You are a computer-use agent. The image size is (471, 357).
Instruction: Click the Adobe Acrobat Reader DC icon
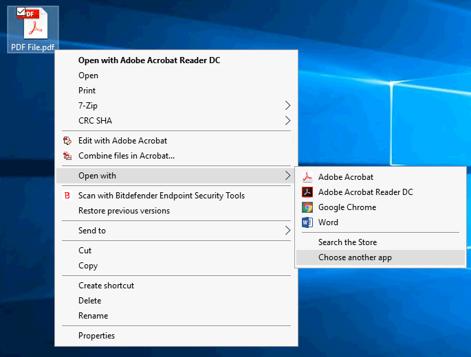point(307,192)
